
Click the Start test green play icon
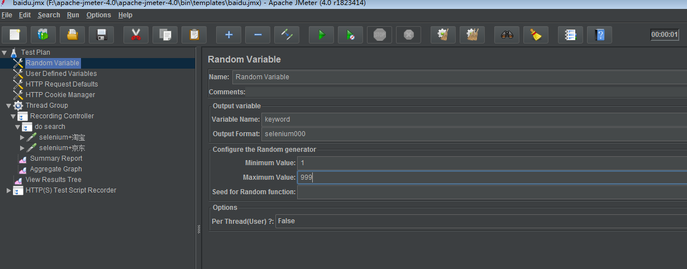point(321,35)
